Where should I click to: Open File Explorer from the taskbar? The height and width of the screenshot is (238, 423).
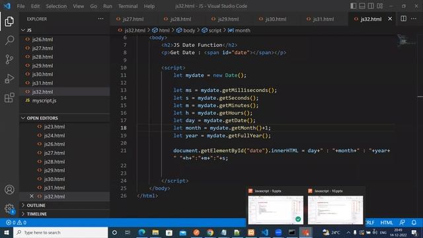tap(155, 232)
